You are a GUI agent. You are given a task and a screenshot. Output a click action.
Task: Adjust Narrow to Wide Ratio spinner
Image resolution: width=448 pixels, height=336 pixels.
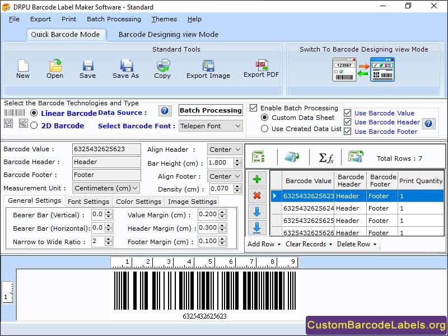pos(108,242)
